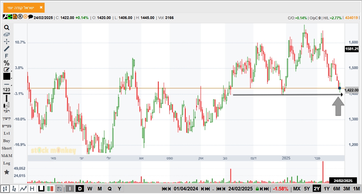The height and width of the screenshot is (194, 362).
Task: Close the ישראל קנדה יומי tab
Action: [x=41, y=7]
